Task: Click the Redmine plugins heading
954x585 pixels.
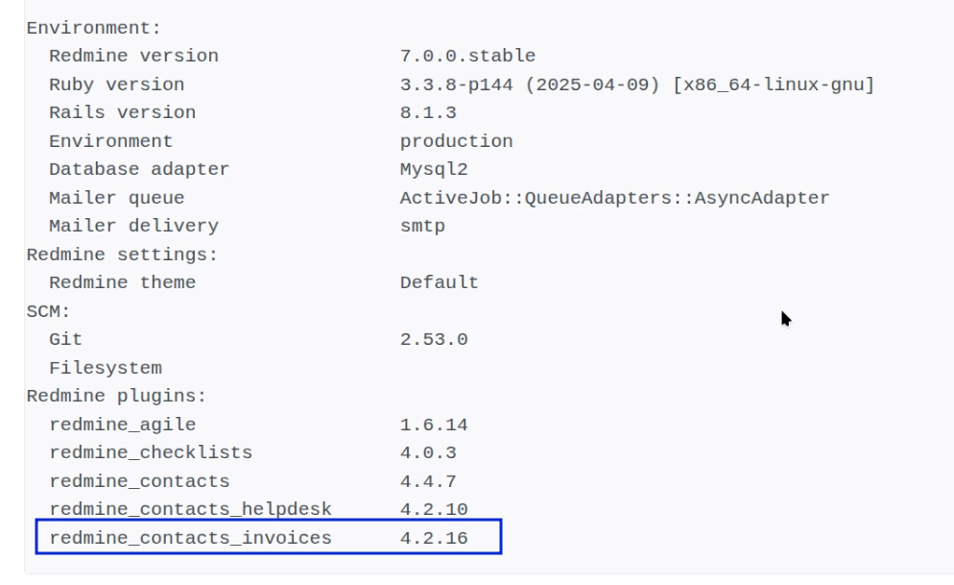Action: (x=116, y=396)
